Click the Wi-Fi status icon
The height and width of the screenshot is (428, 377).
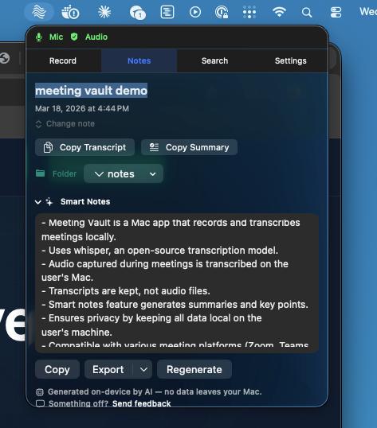click(x=279, y=12)
